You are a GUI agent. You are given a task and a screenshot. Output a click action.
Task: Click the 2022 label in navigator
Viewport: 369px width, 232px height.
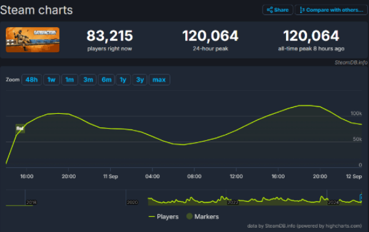pyautogui.click(x=232, y=202)
